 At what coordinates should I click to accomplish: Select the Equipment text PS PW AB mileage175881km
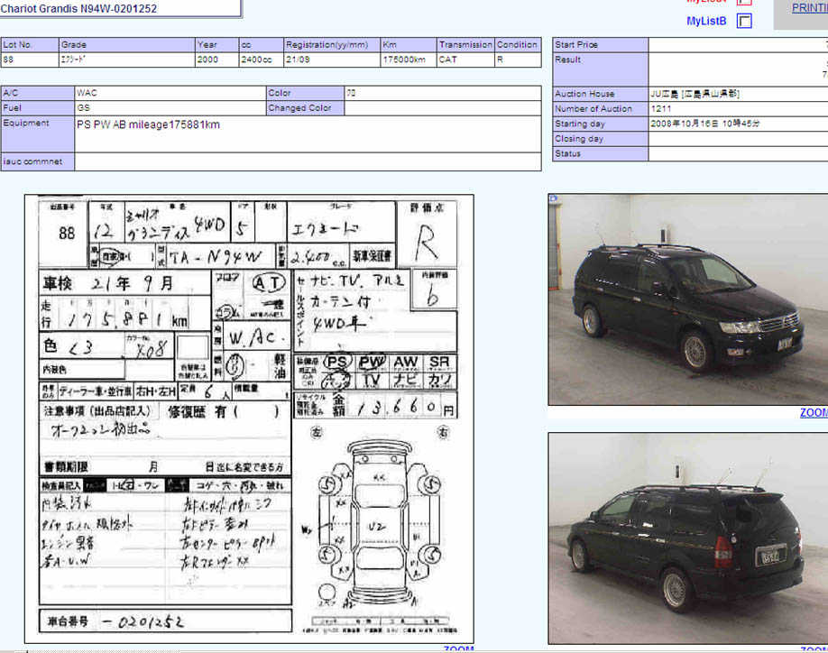point(149,124)
